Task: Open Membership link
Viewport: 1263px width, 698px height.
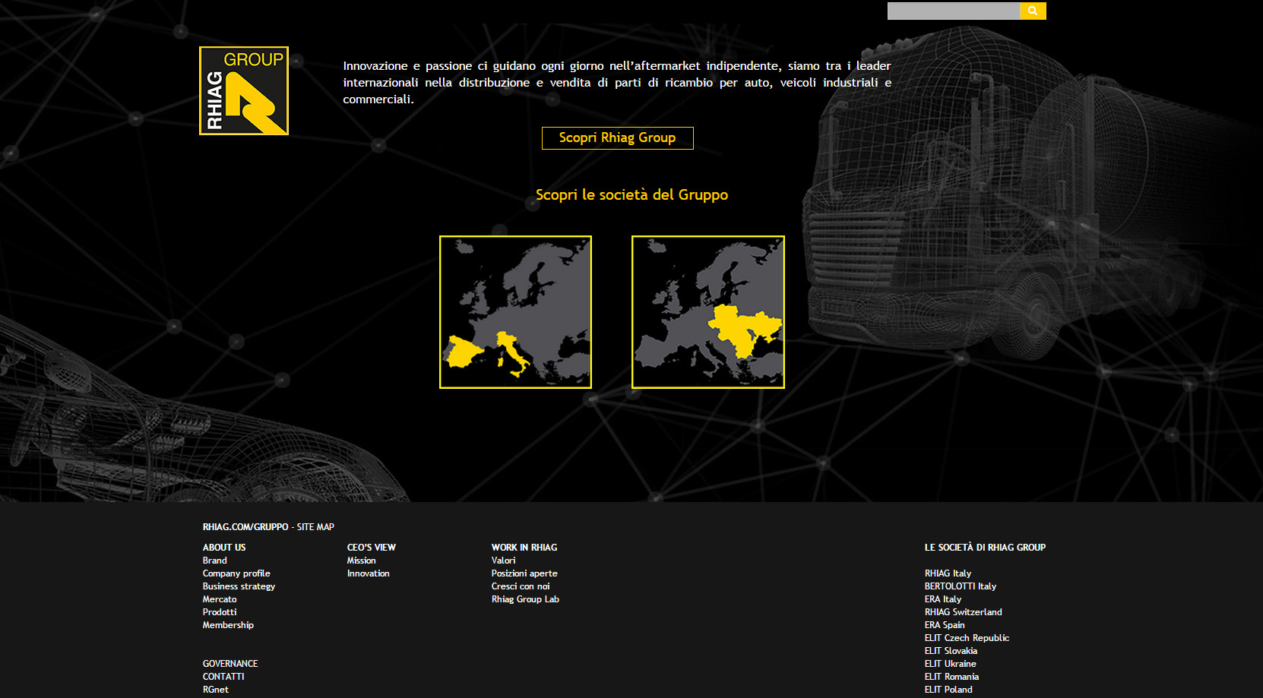Action: [x=228, y=625]
